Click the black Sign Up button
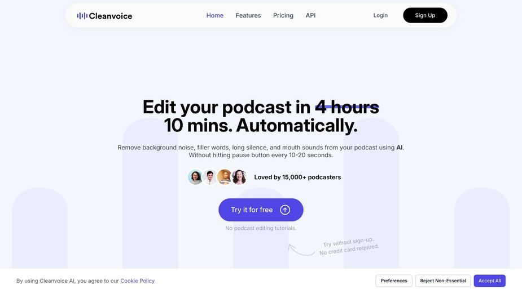 pyautogui.click(x=425, y=15)
